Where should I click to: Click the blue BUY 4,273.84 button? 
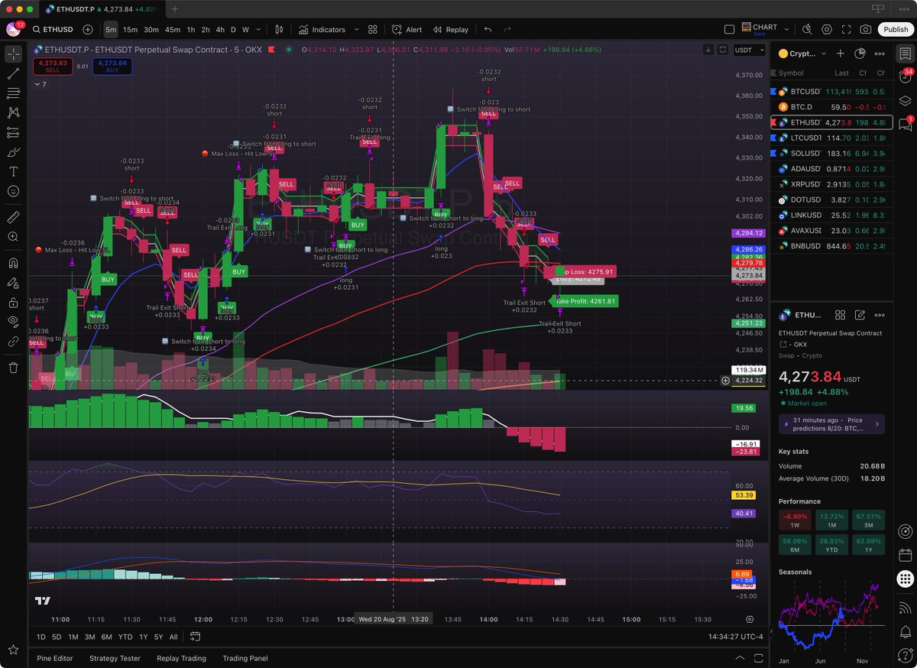[x=112, y=66]
